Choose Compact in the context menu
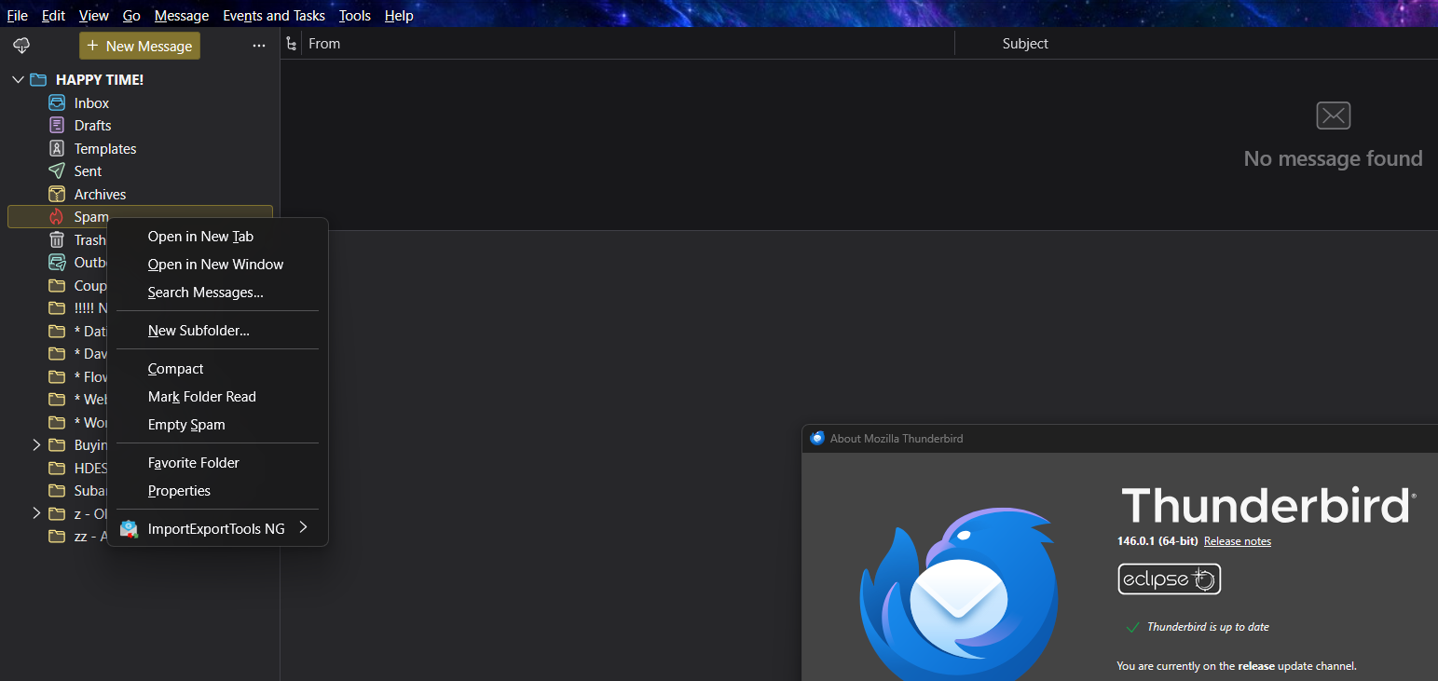Viewport: 1438px width, 681px height. [x=175, y=369]
